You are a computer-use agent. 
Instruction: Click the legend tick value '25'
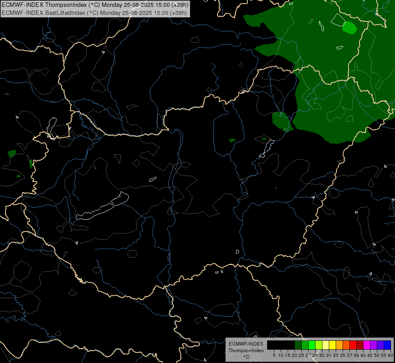coord(301,355)
